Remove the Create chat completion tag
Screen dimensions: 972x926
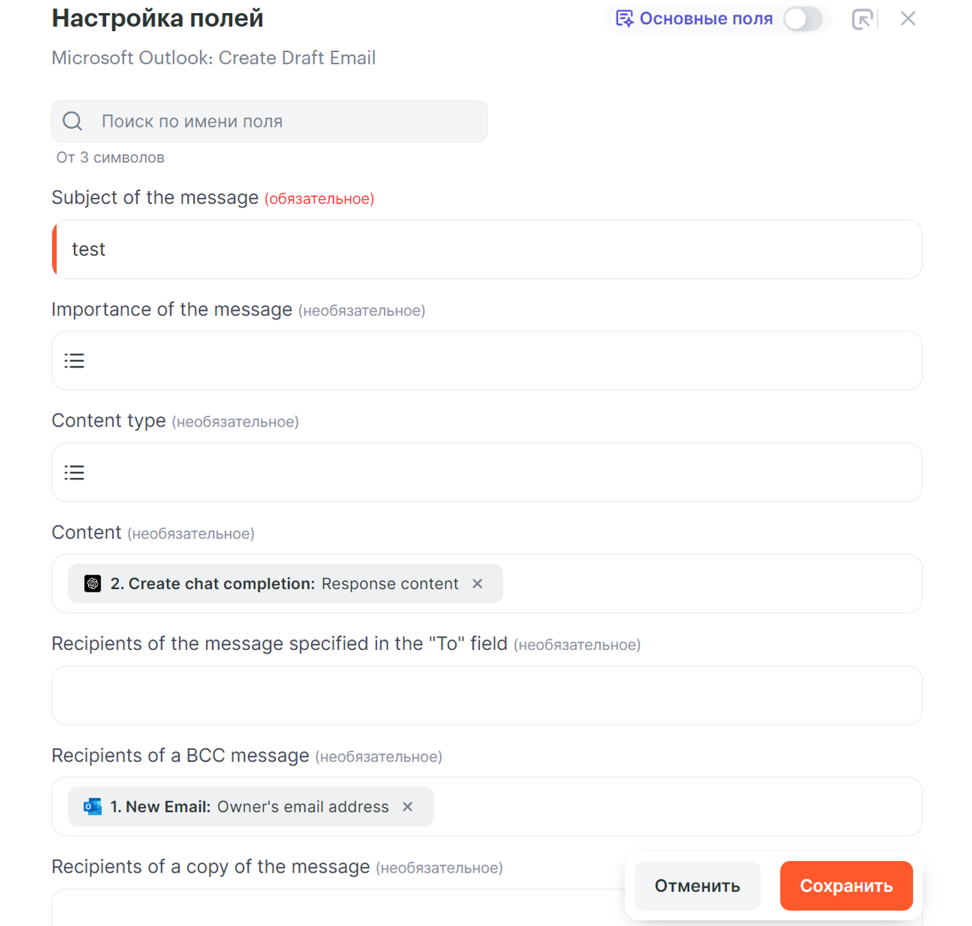[478, 584]
